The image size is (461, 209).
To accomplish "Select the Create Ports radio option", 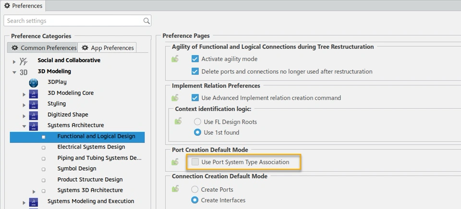I will [x=195, y=190].
